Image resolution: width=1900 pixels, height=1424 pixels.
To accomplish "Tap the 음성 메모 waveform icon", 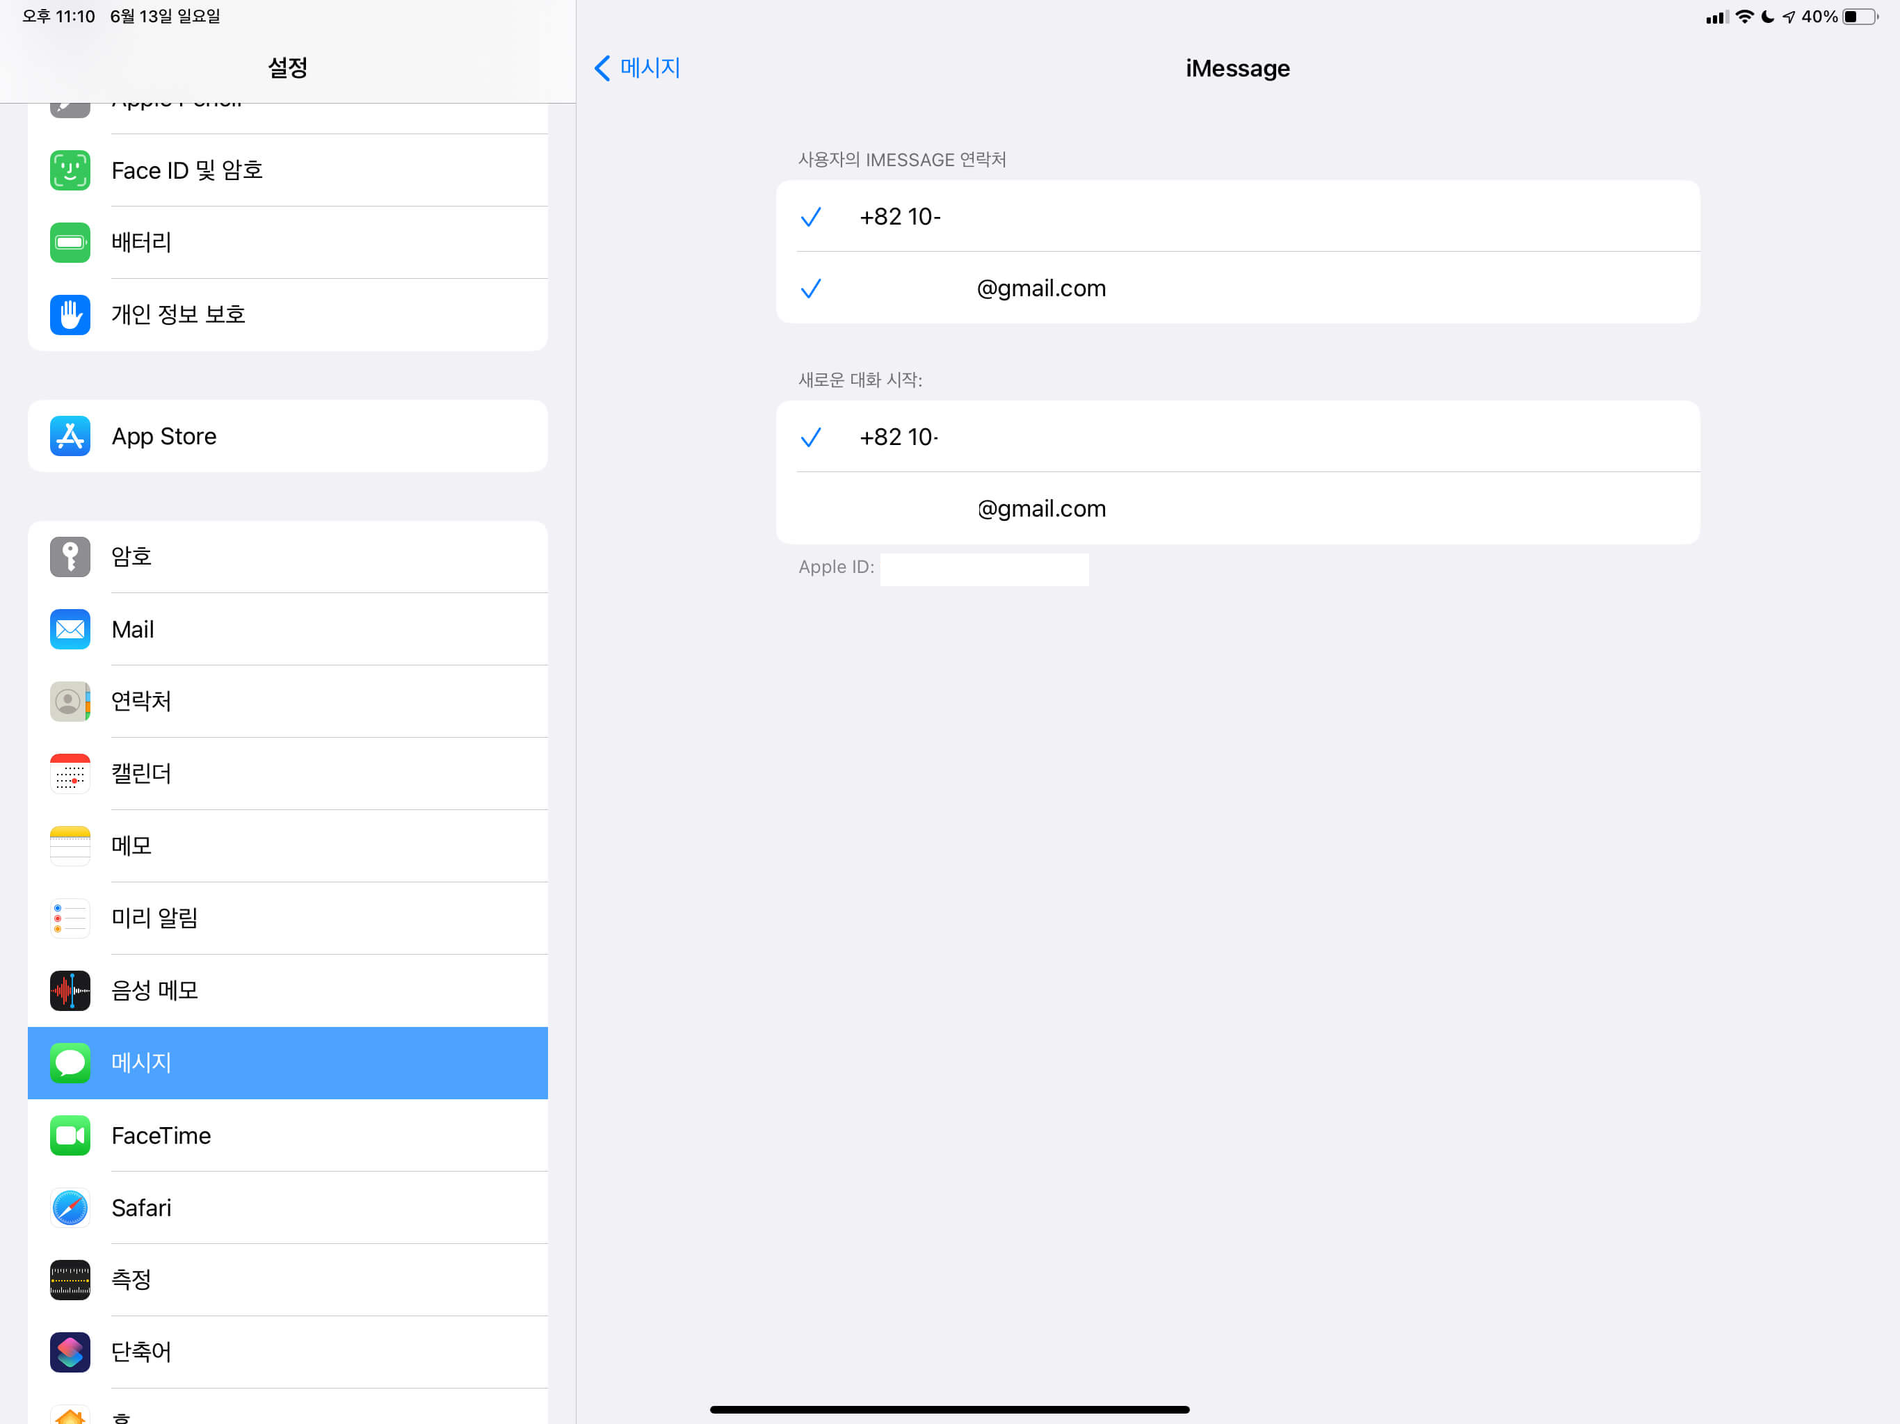I will tap(70, 990).
